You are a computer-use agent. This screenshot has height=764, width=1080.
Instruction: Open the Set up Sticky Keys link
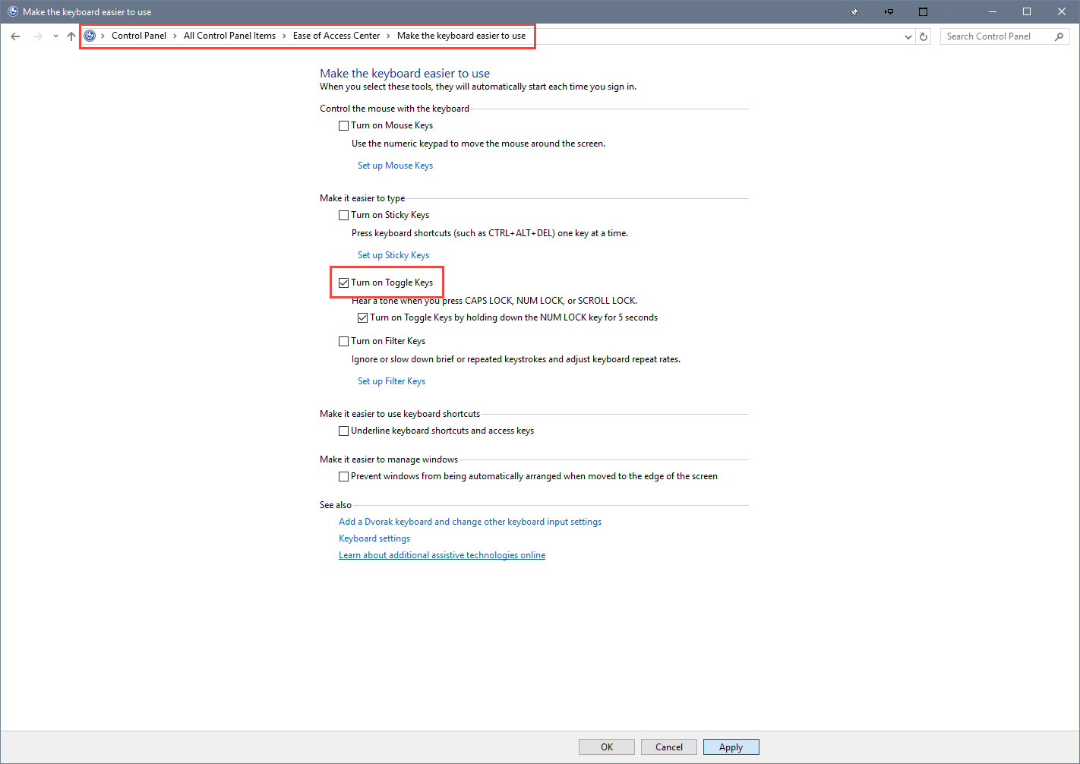pos(393,255)
